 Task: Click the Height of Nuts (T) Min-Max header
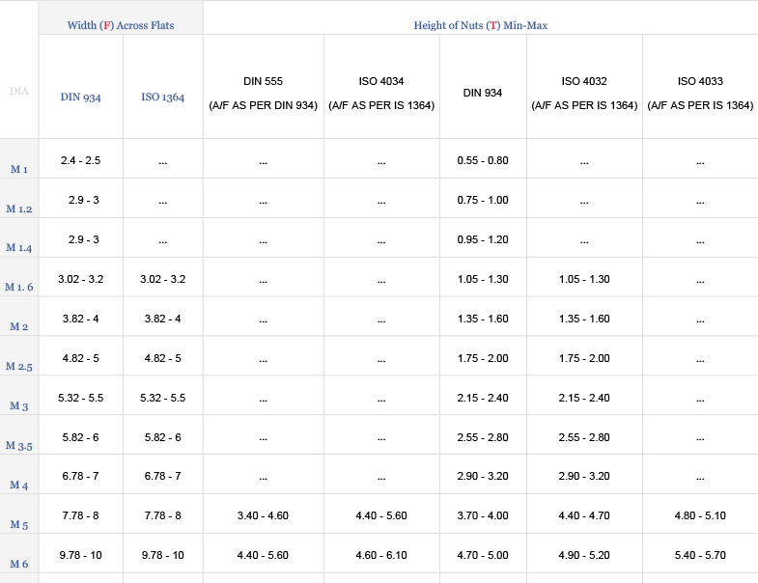tap(480, 25)
